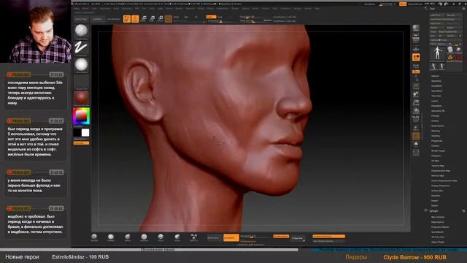The width and height of the screenshot is (467, 263).
Task: Toggle Dynamic draw size button
Action: tap(268, 20)
